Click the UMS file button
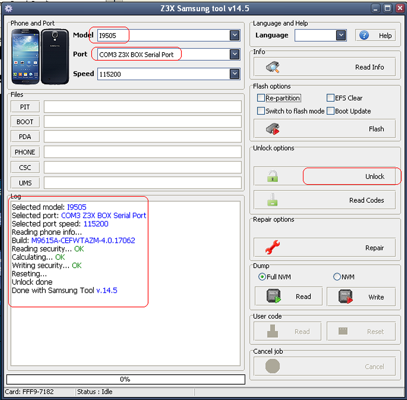This screenshot has height=400, width=407. click(x=25, y=183)
